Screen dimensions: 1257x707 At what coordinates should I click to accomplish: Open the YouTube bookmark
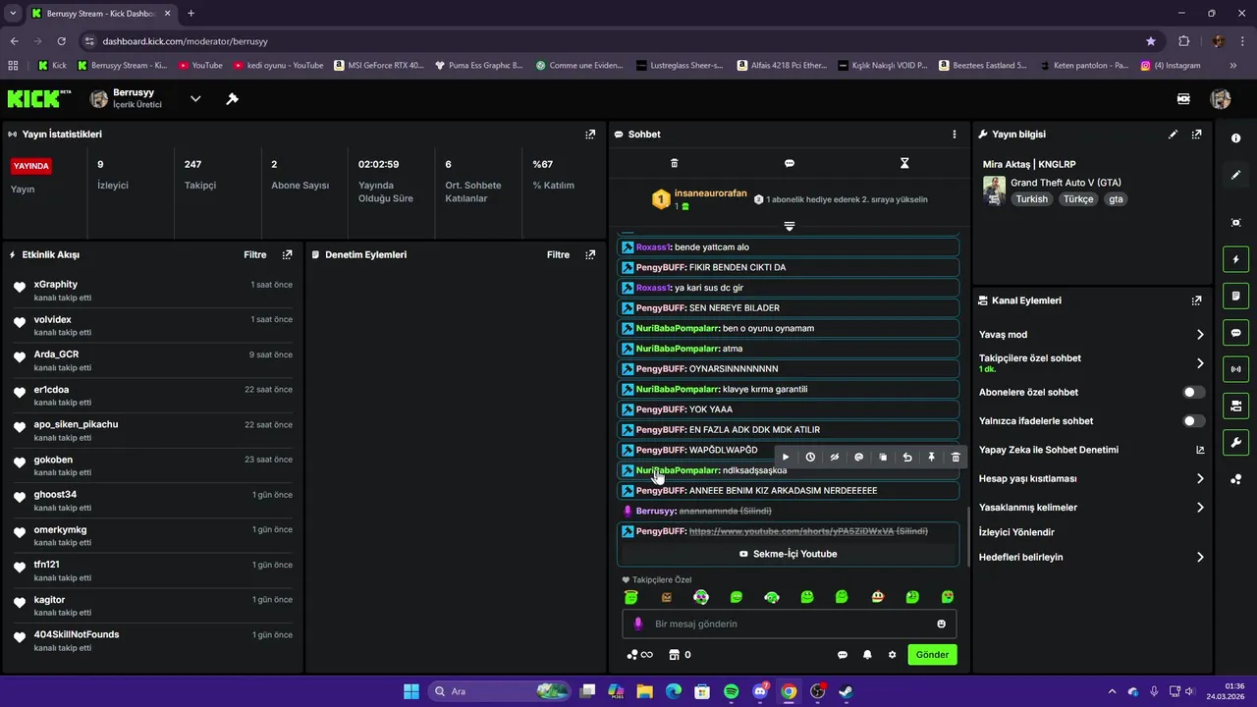point(200,66)
